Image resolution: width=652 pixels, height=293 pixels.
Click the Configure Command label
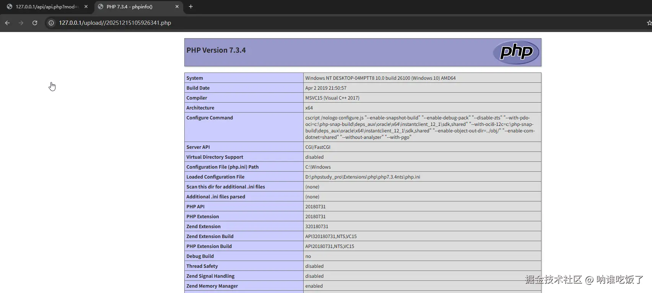coord(210,118)
